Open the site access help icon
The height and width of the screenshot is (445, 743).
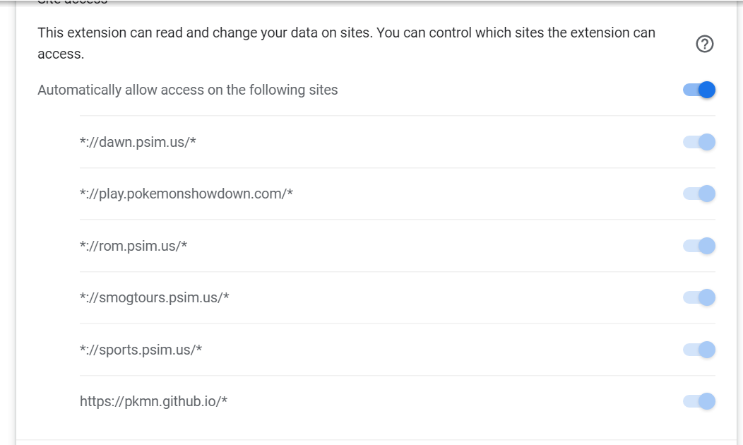[x=704, y=44]
